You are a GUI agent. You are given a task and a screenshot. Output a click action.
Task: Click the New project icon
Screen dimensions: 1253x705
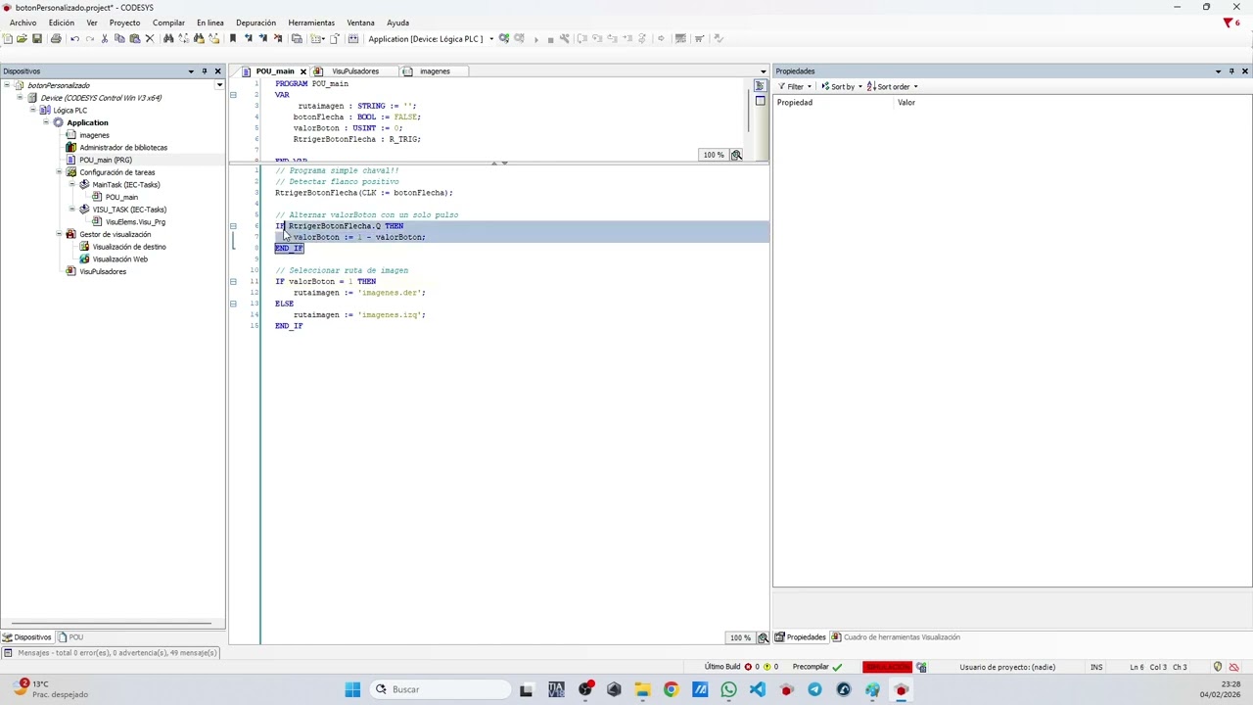pos(7,38)
